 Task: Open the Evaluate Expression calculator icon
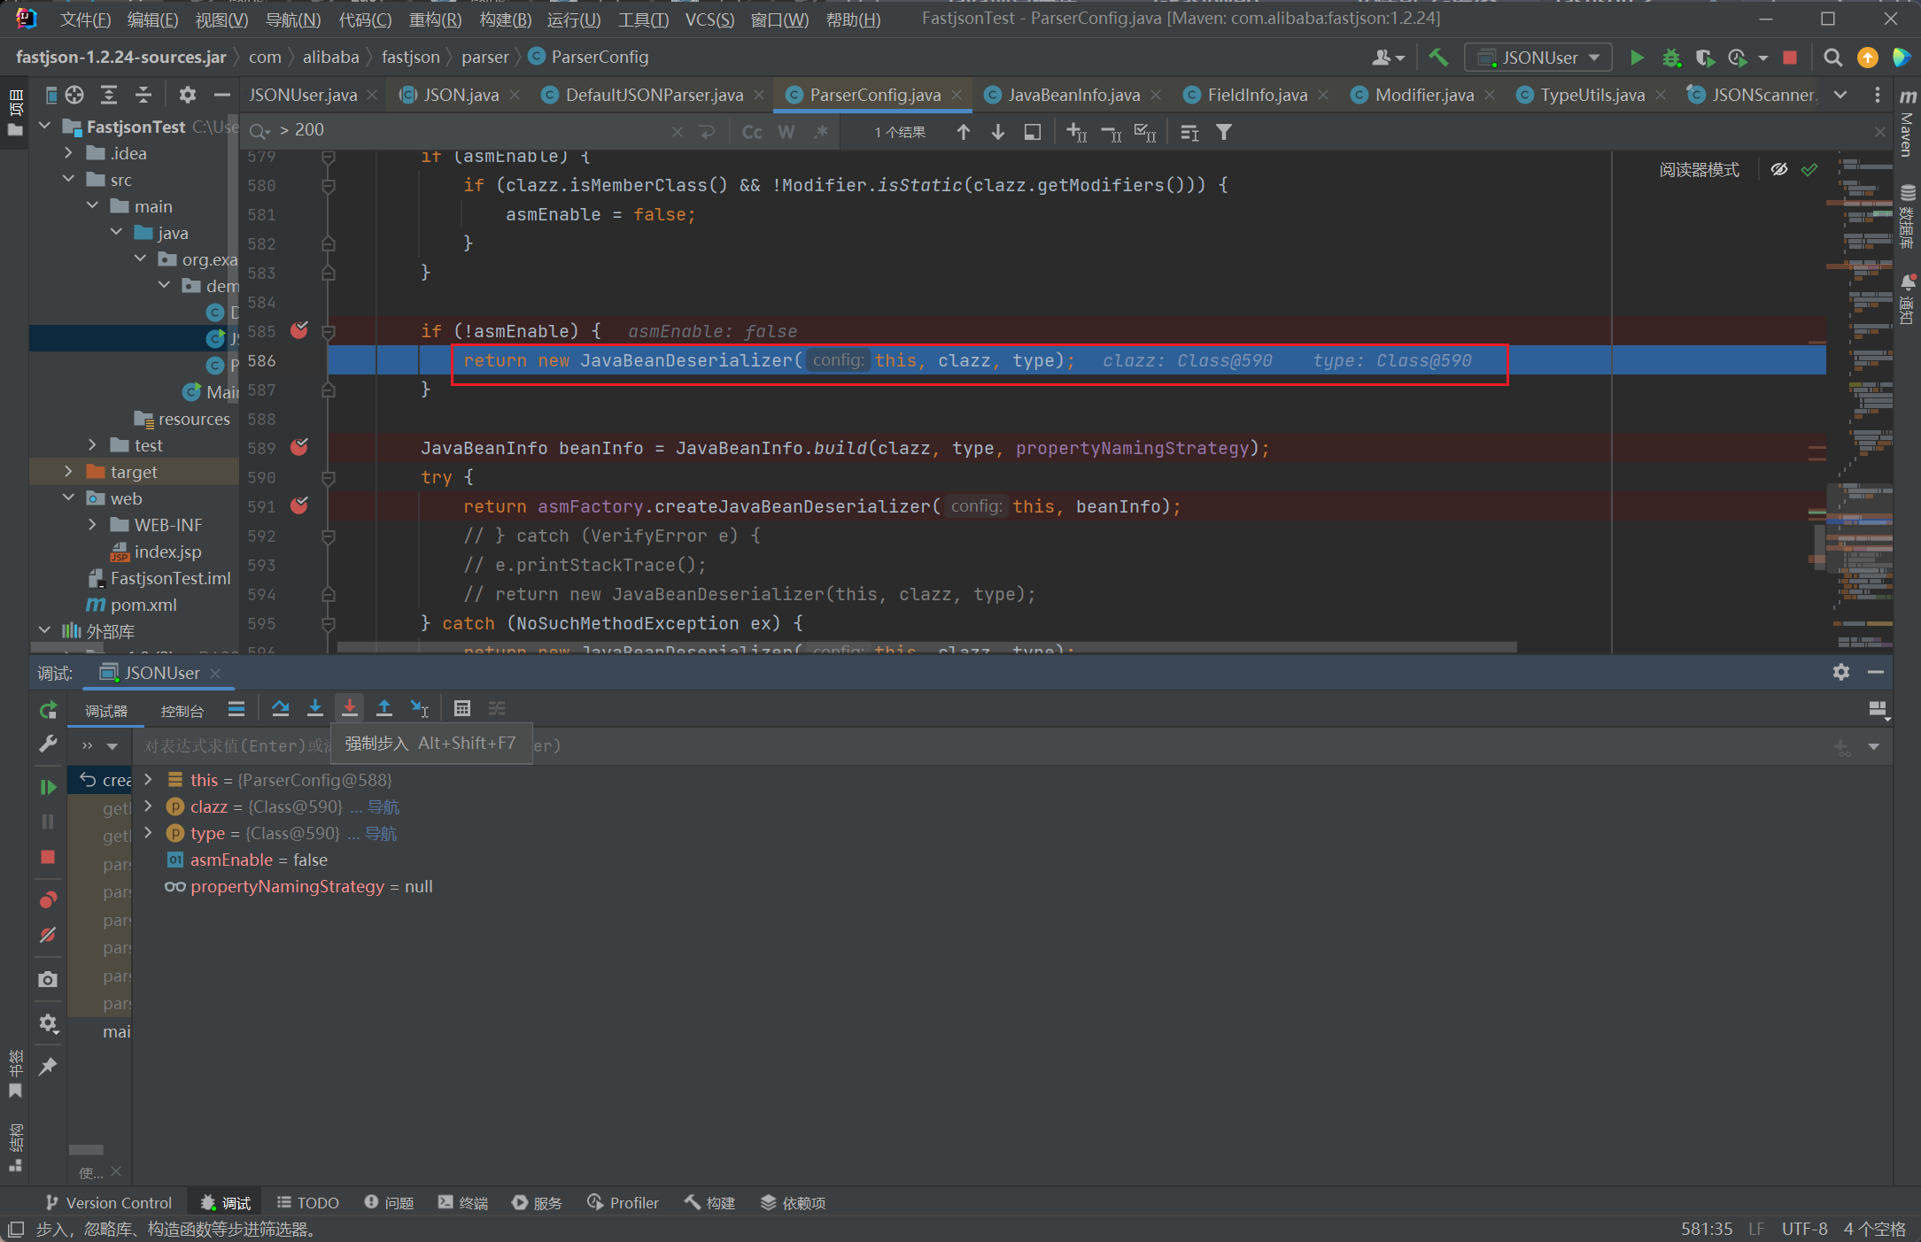tap(461, 708)
